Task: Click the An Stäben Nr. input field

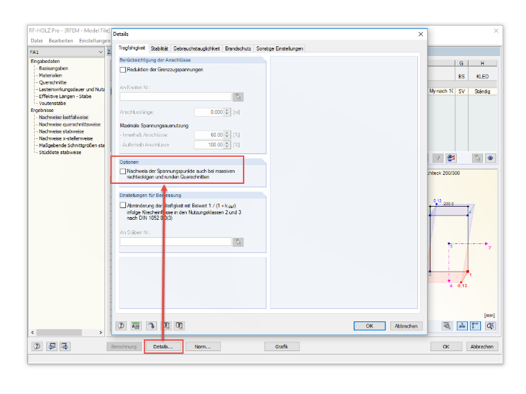Action: click(175, 242)
